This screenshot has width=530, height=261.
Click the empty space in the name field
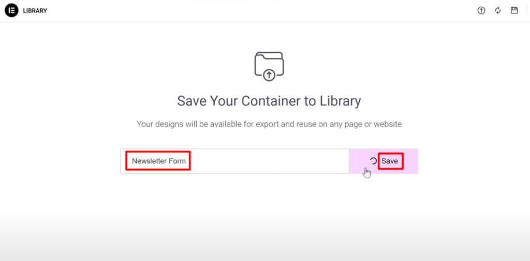tap(269, 161)
